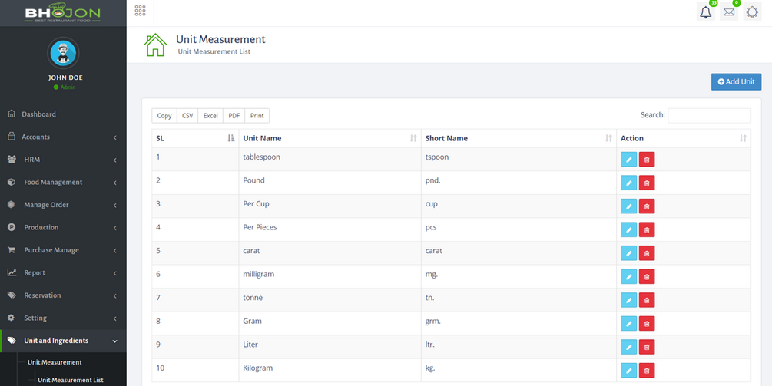Image resolution: width=772 pixels, height=386 pixels.
Task: Expand the Food Management menu
Action: point(63,182)
